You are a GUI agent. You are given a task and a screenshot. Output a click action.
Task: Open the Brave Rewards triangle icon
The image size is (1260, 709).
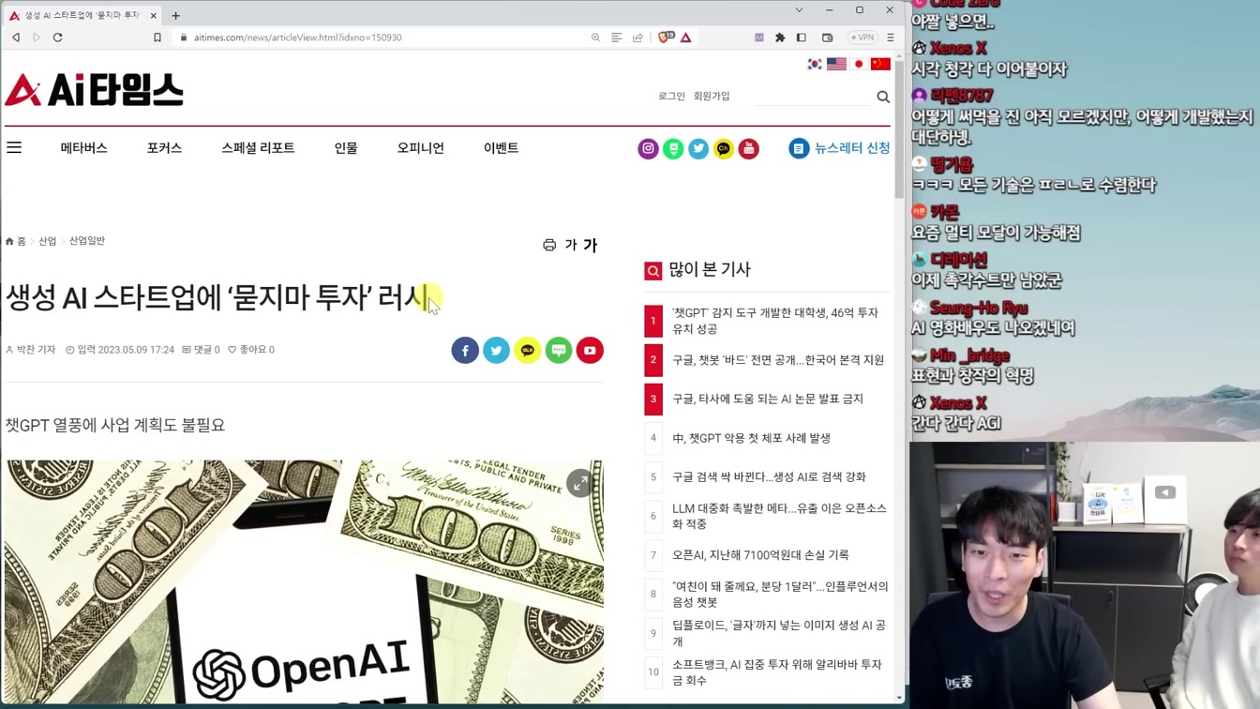(686, 38)
